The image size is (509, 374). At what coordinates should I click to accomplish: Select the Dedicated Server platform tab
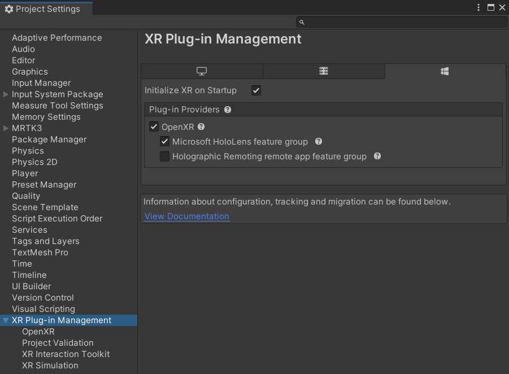324,71
